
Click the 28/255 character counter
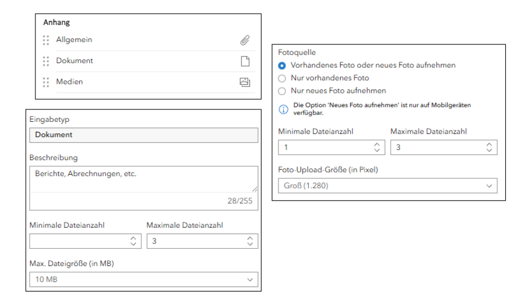coord(240,201)
